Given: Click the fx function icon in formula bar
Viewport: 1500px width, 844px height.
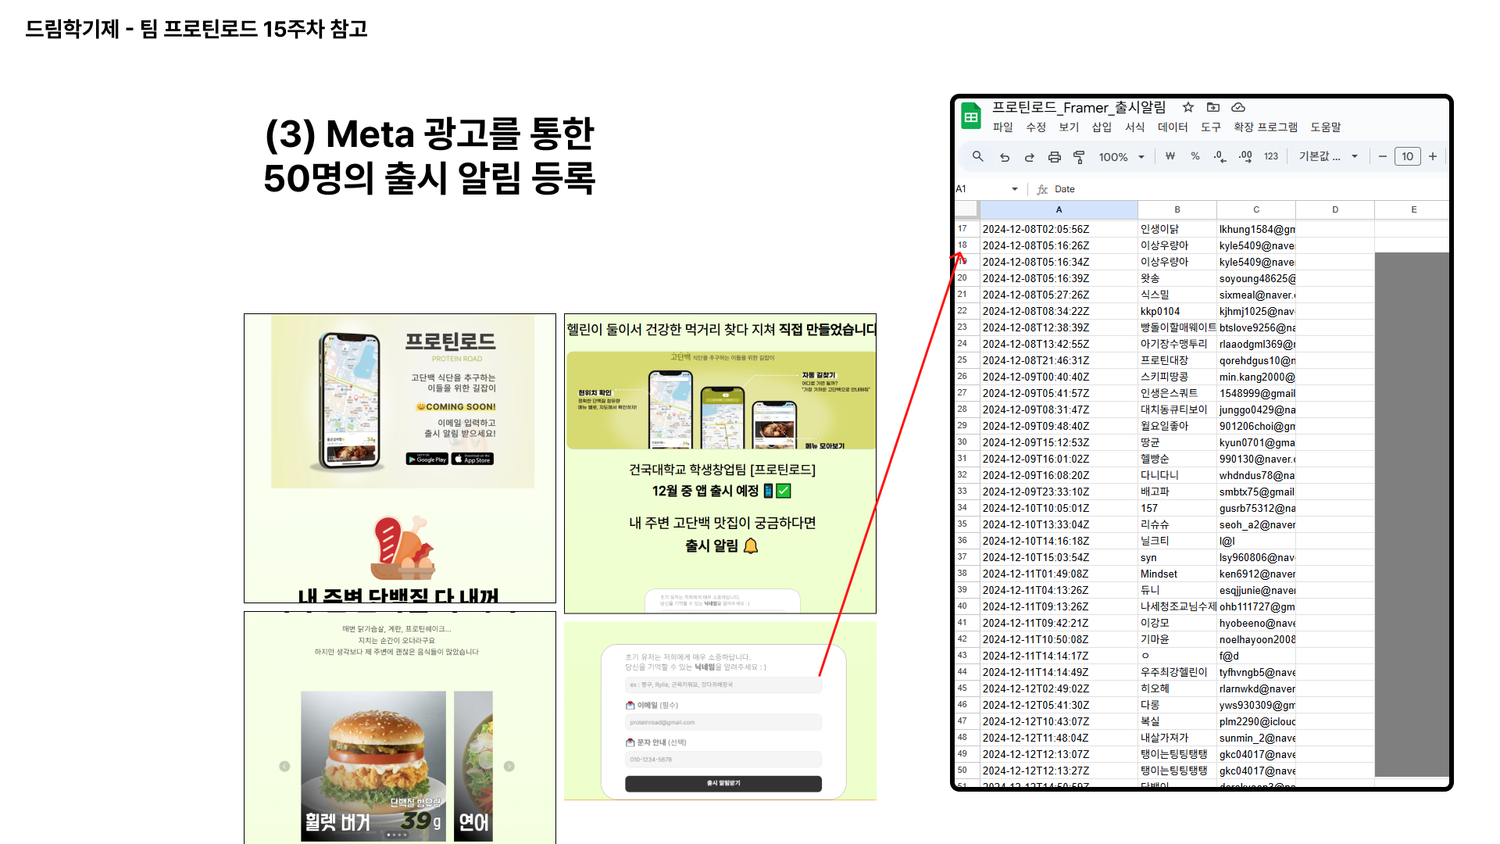Looking at the screenshot, I should click(1042, 189).
